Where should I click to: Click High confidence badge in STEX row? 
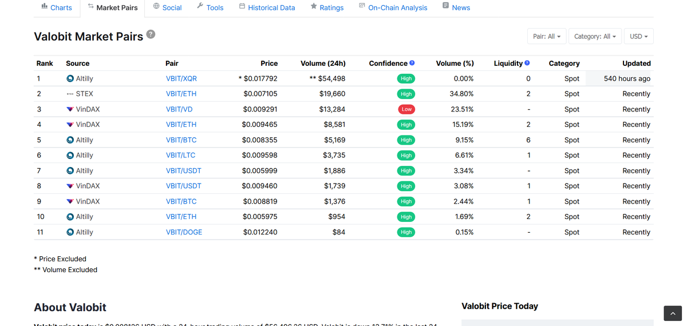pyautogui.click(x=406, y=94)
